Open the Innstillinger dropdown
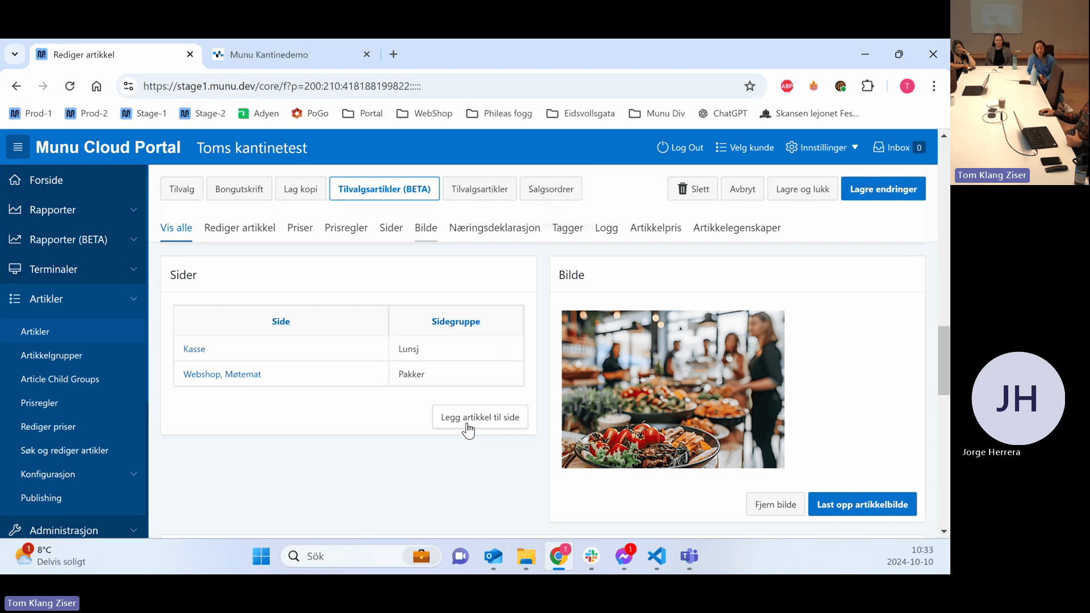 (822, 148)
